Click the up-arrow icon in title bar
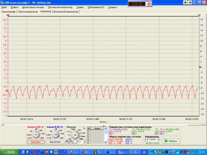The width and height of the screenshot is (207, 155). [x=185, y=2]
